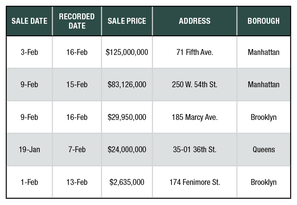Click the RECORDED DATE column header

tap(77, 21)
